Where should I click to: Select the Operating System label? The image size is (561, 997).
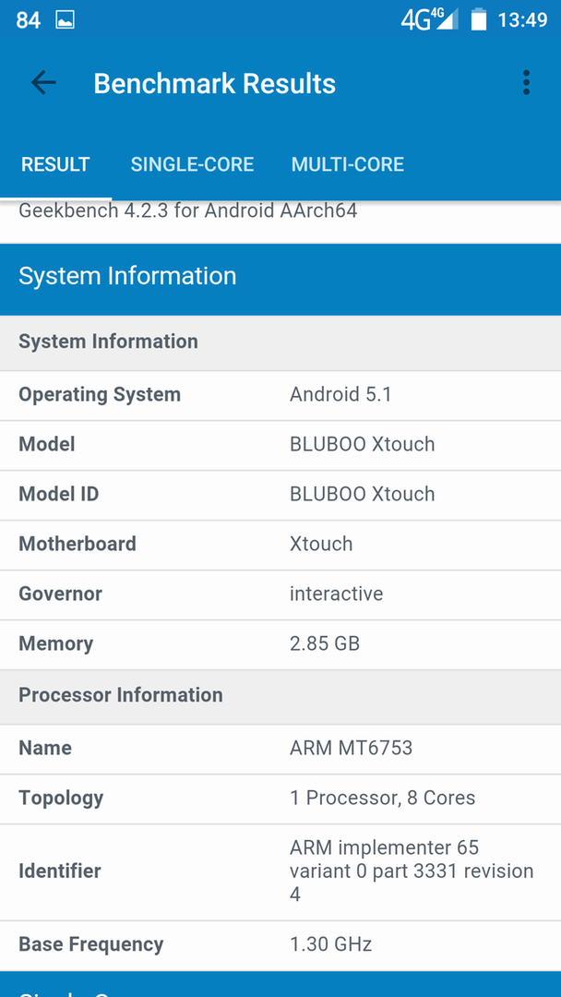pos(100,395)
